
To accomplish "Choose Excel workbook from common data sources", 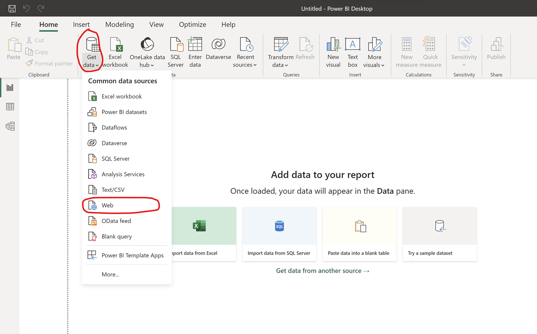I will point(127,96).
